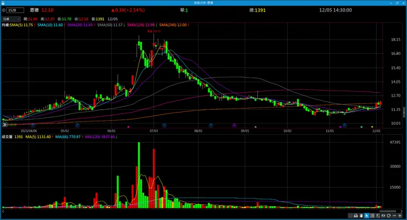Open the period type dropdown
The image size is (407, 220).
[11, 19]
